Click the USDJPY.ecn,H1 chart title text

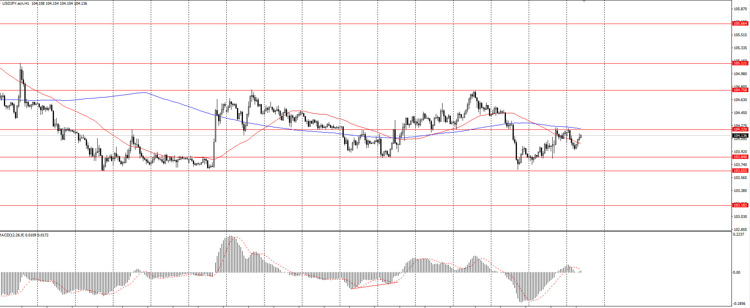coord(15,4)
